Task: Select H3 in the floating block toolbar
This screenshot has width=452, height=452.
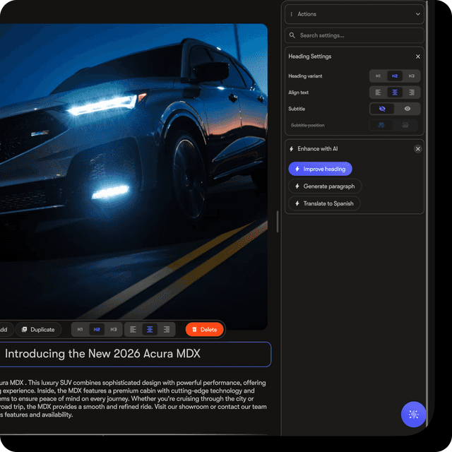Action: click(114, 330)
